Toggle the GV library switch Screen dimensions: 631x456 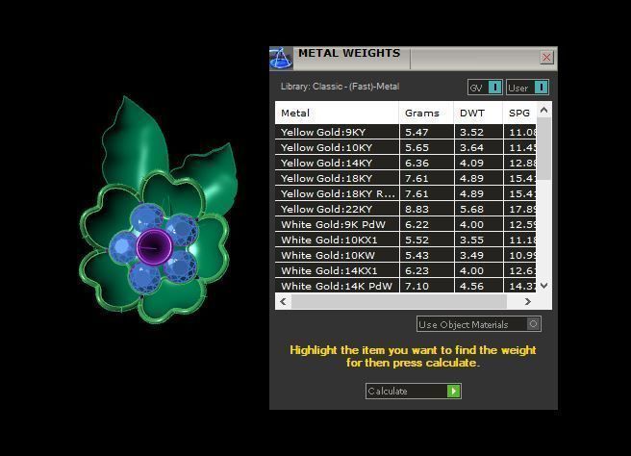click(x=485, y=88)
